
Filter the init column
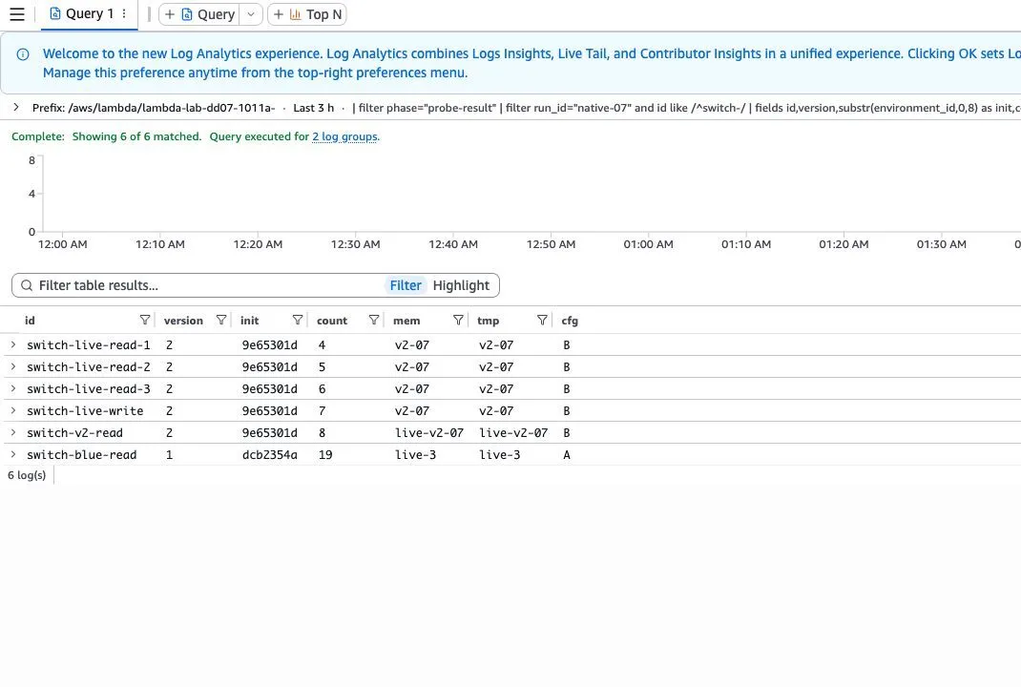pyautogui.click(x=298, y=320)
